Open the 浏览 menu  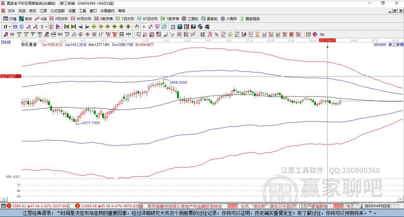22,11
